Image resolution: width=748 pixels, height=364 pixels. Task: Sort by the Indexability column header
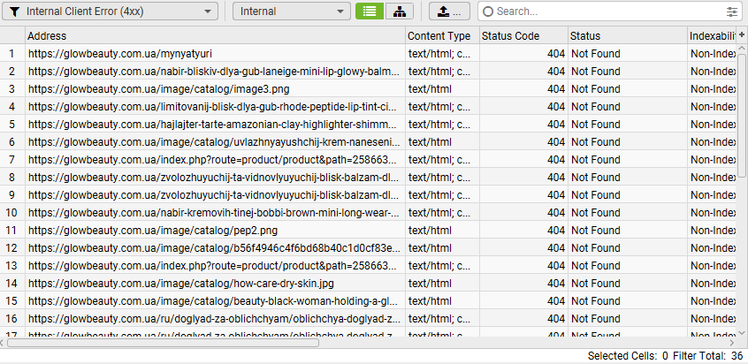pos(713,35)
